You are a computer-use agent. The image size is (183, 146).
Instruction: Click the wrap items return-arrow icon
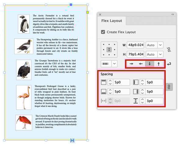point(169,64)
